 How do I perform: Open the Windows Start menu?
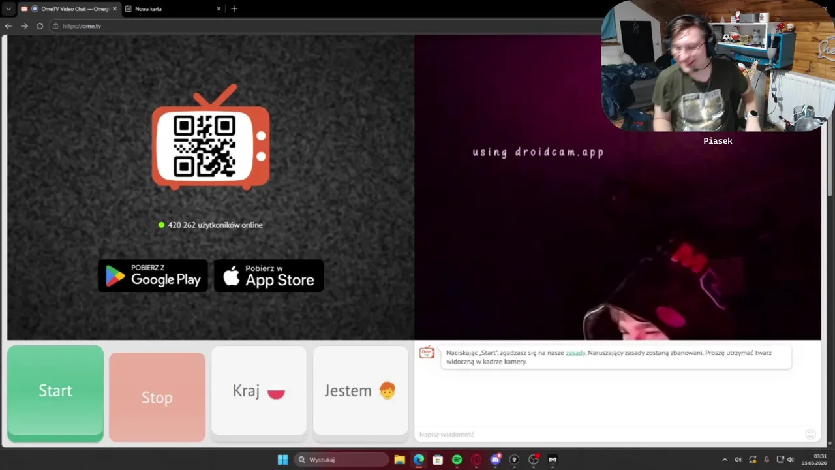click(x=282, y=460)
